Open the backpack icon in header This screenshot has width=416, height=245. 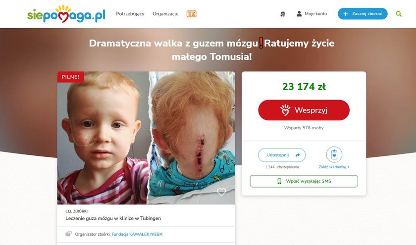click(x=283, y=14)
